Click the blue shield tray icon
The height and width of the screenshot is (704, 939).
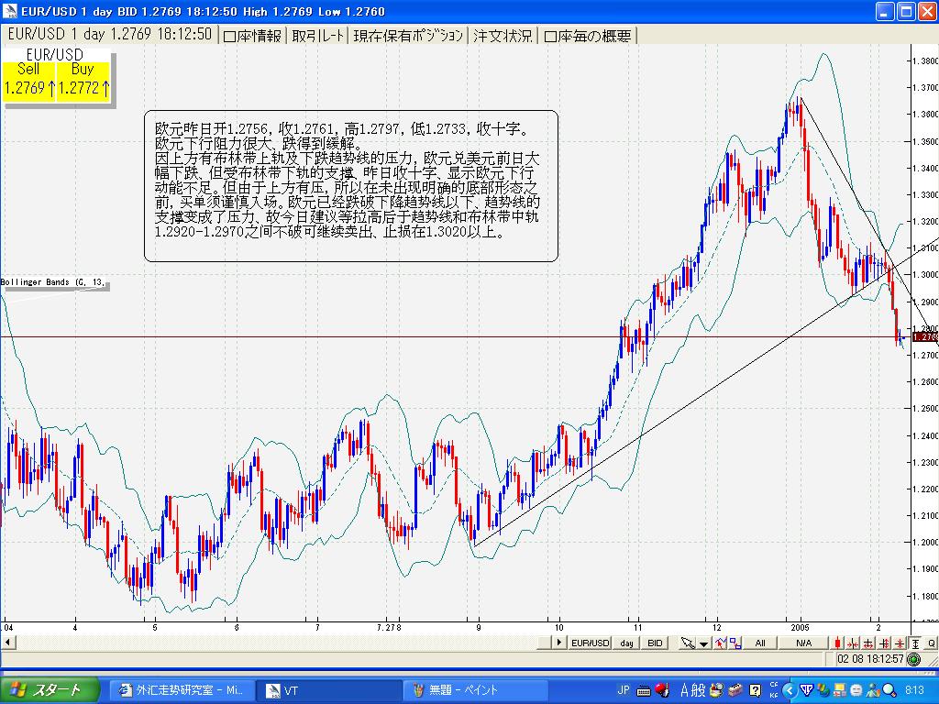coord(807,689)
